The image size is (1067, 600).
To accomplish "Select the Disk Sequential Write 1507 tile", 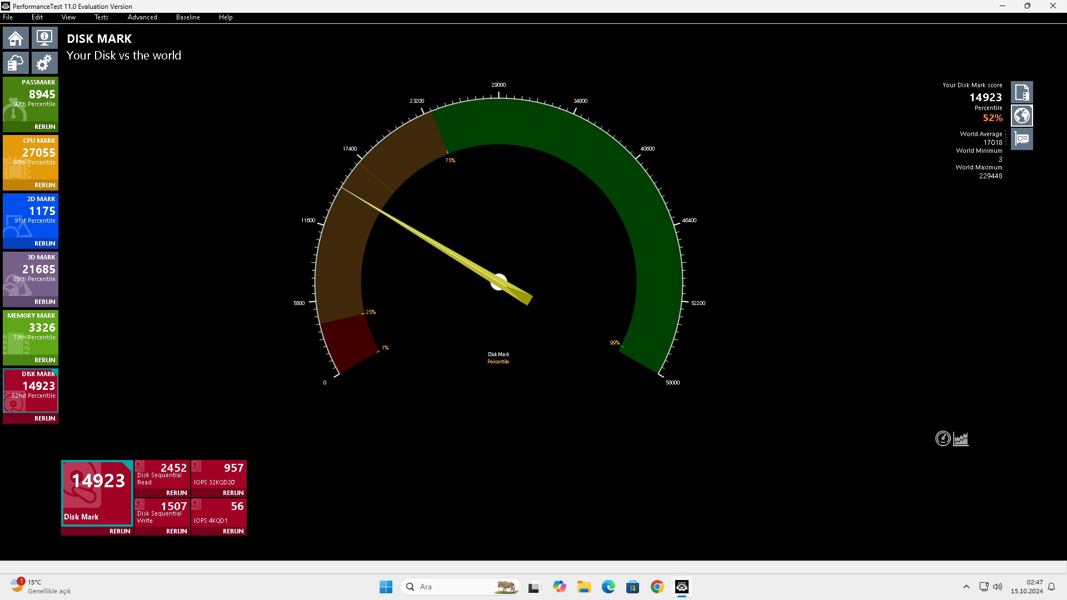I will click(162, 513).
